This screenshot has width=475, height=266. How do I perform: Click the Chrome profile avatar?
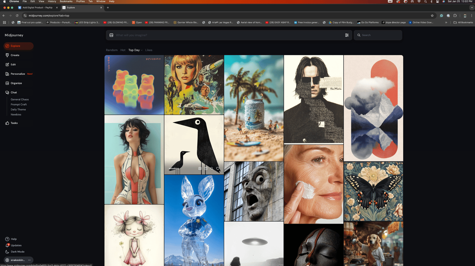[x=465, y=16]
